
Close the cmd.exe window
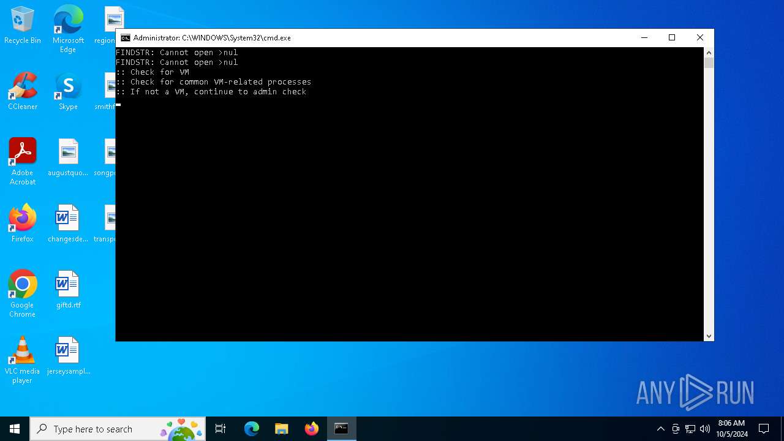pos(700,38)
